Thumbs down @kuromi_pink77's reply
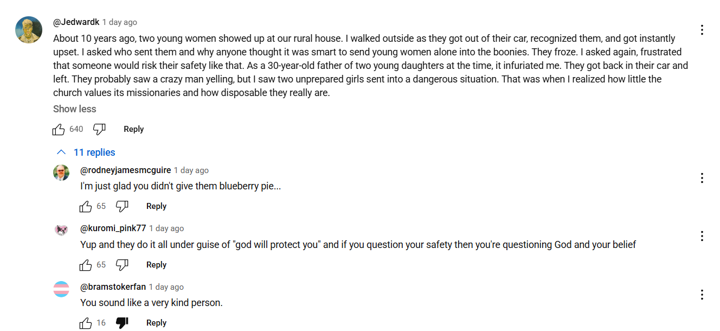Screen dimensions: 720x331 [122, 265]
